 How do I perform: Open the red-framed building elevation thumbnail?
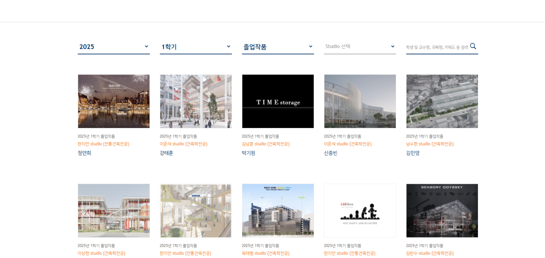point(113,211)
